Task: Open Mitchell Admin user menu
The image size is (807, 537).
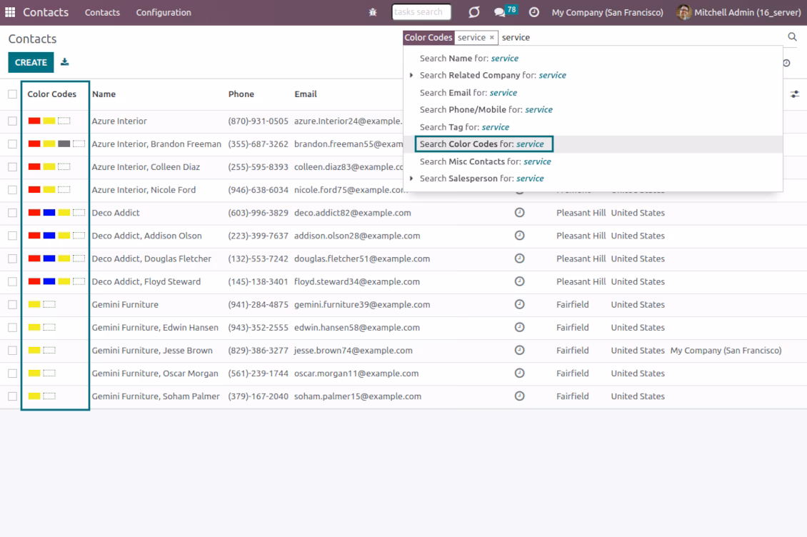Action: [x=738, y=12]
